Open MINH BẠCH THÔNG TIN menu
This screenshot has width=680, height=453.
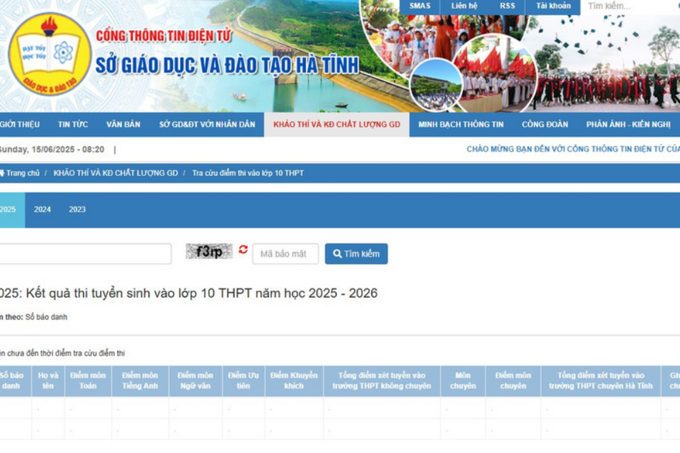[461, 124]
